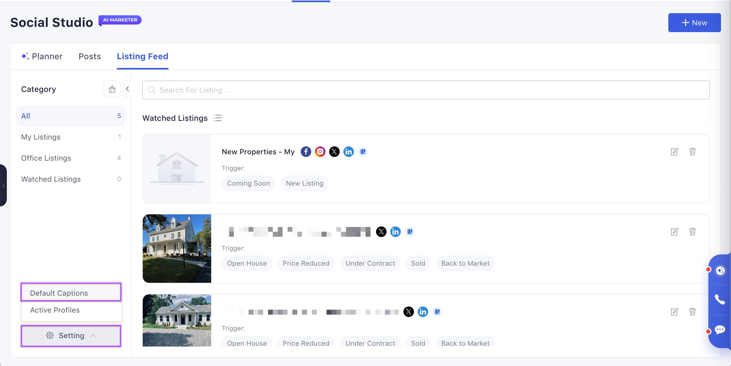Screen dimensions: 731x366
Task: Open the Watched Listings list view icon
Action: click(218, 118)
